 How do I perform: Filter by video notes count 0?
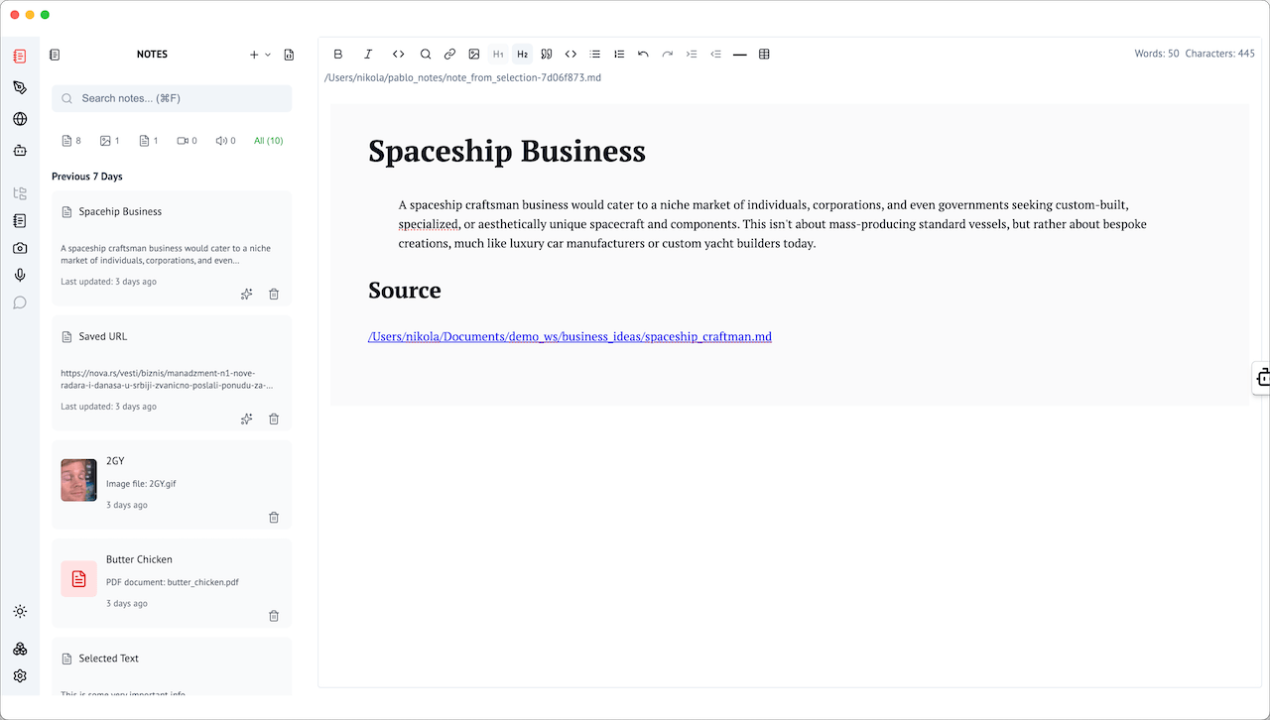click(188, 141)
